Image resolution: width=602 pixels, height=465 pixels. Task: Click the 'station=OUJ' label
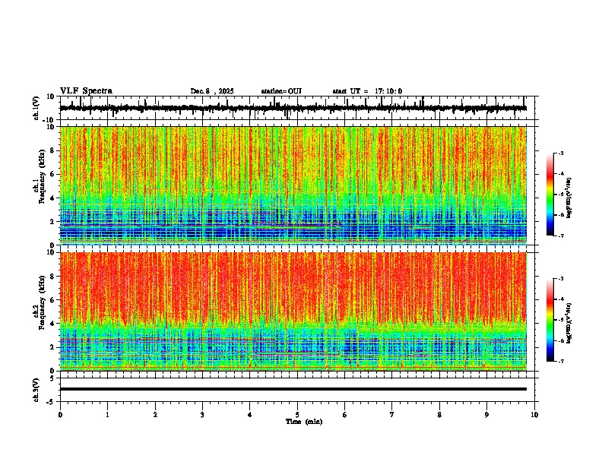(x=281, y=91)
